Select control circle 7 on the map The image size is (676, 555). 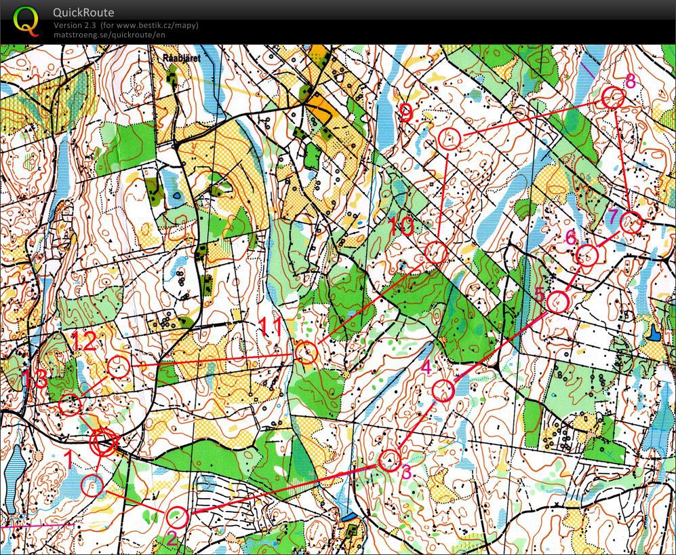(631, 223)
